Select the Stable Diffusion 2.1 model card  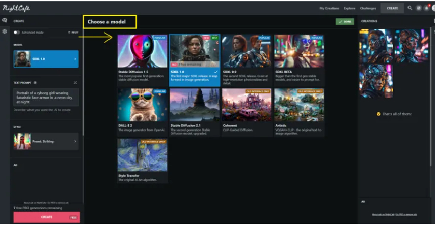click(x=194, y=112)
